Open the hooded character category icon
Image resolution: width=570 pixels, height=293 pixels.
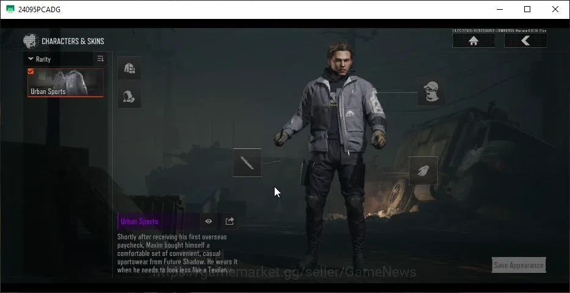129,96
